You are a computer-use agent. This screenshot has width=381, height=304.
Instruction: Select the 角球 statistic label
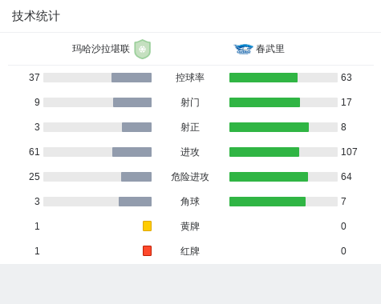tap(190, 202)
